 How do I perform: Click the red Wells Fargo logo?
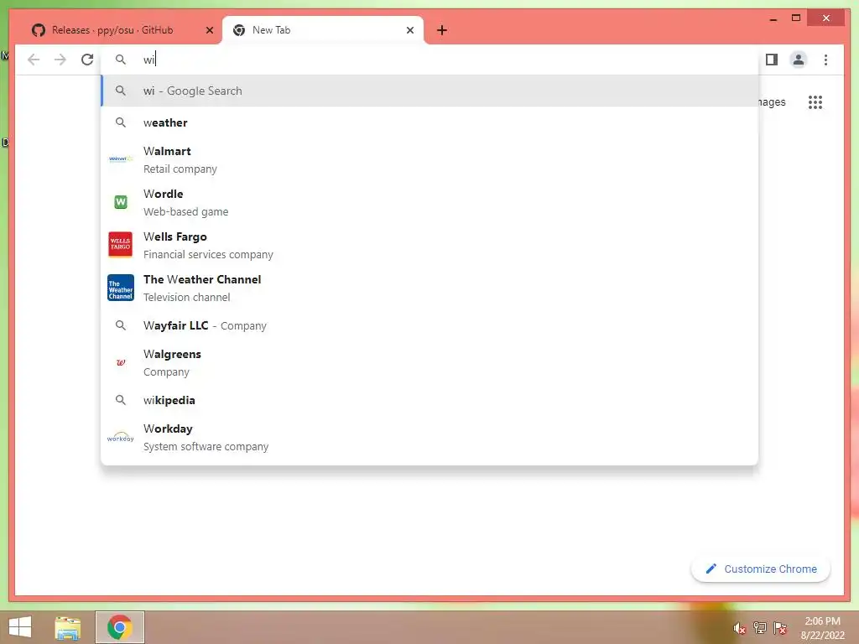[121, 244]
